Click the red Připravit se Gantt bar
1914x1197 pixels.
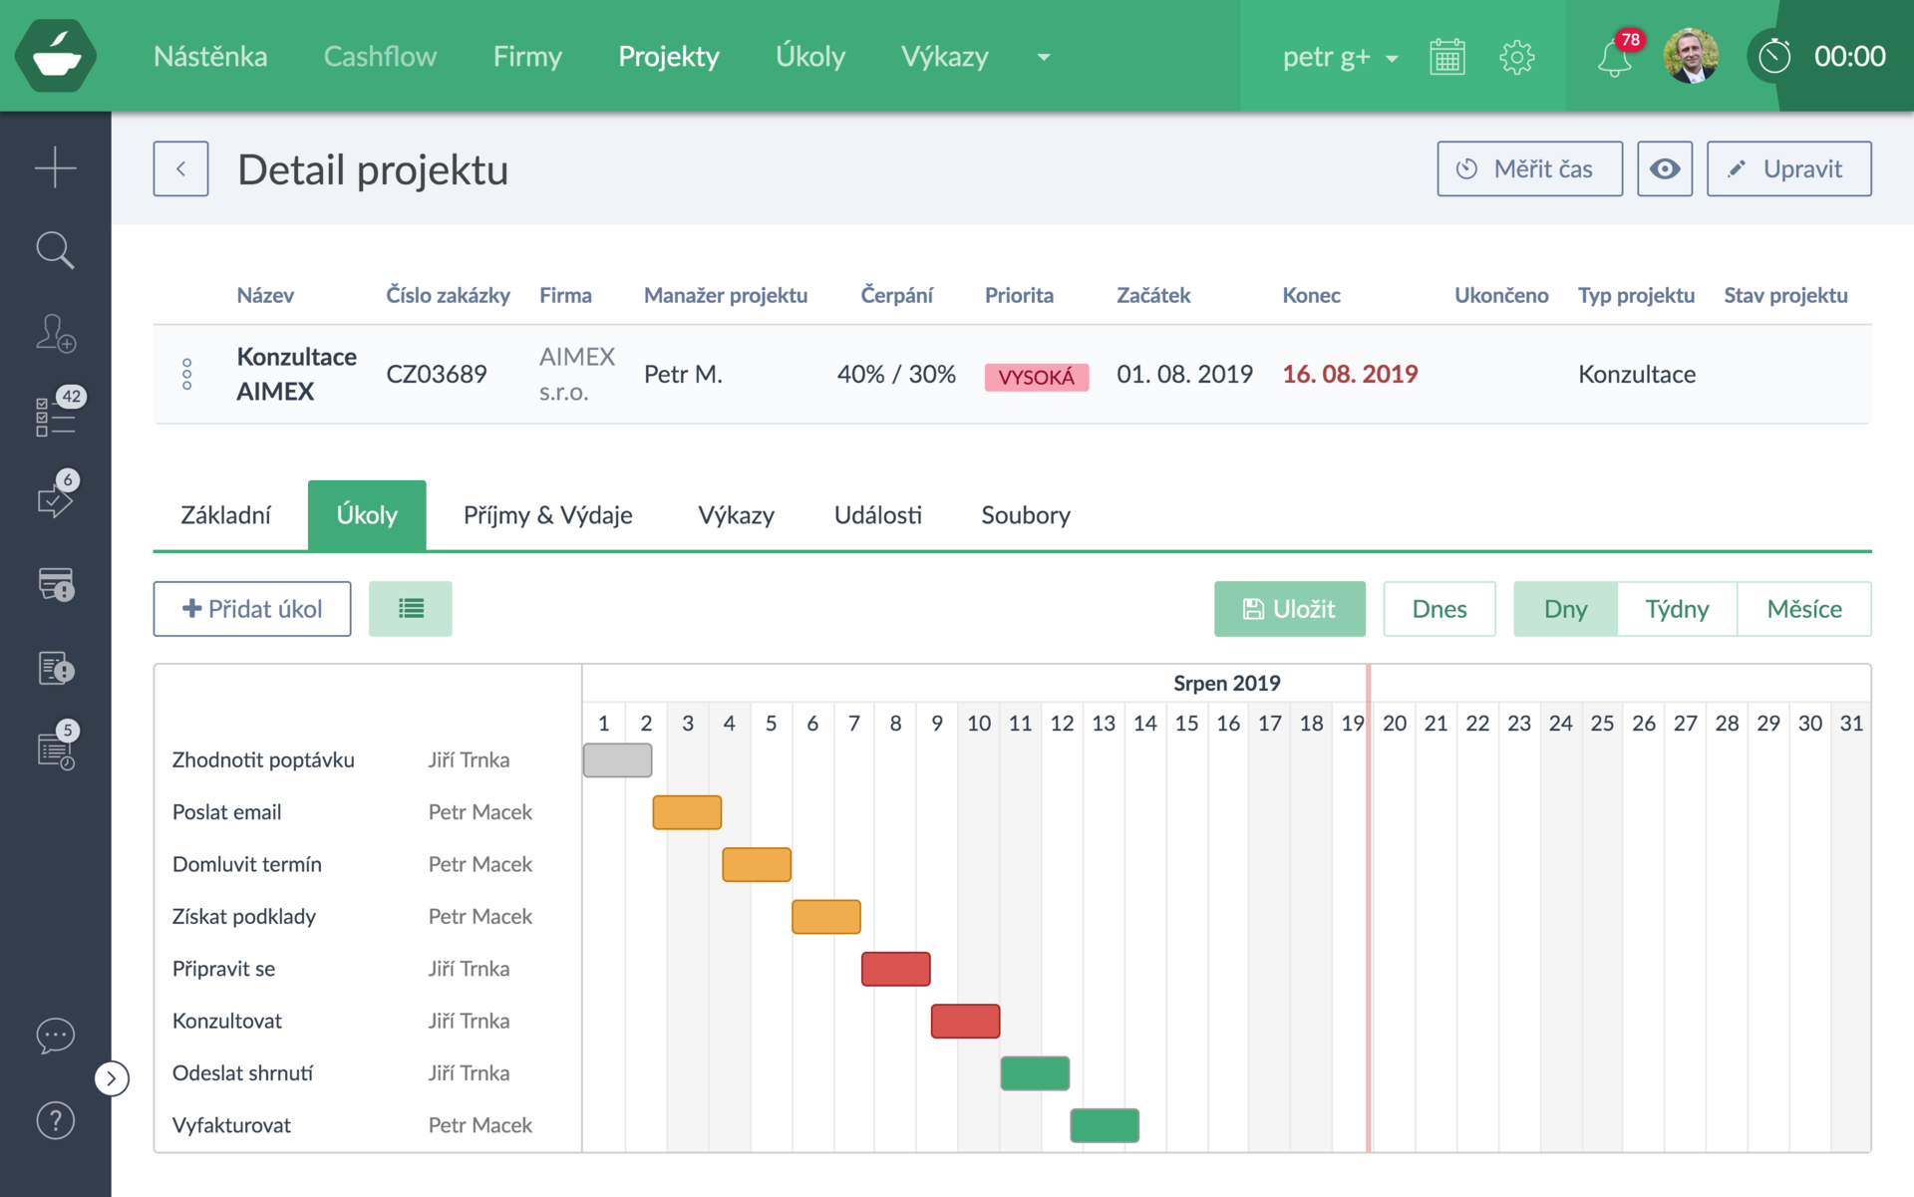pyautogui.click(x=895, y=969)
